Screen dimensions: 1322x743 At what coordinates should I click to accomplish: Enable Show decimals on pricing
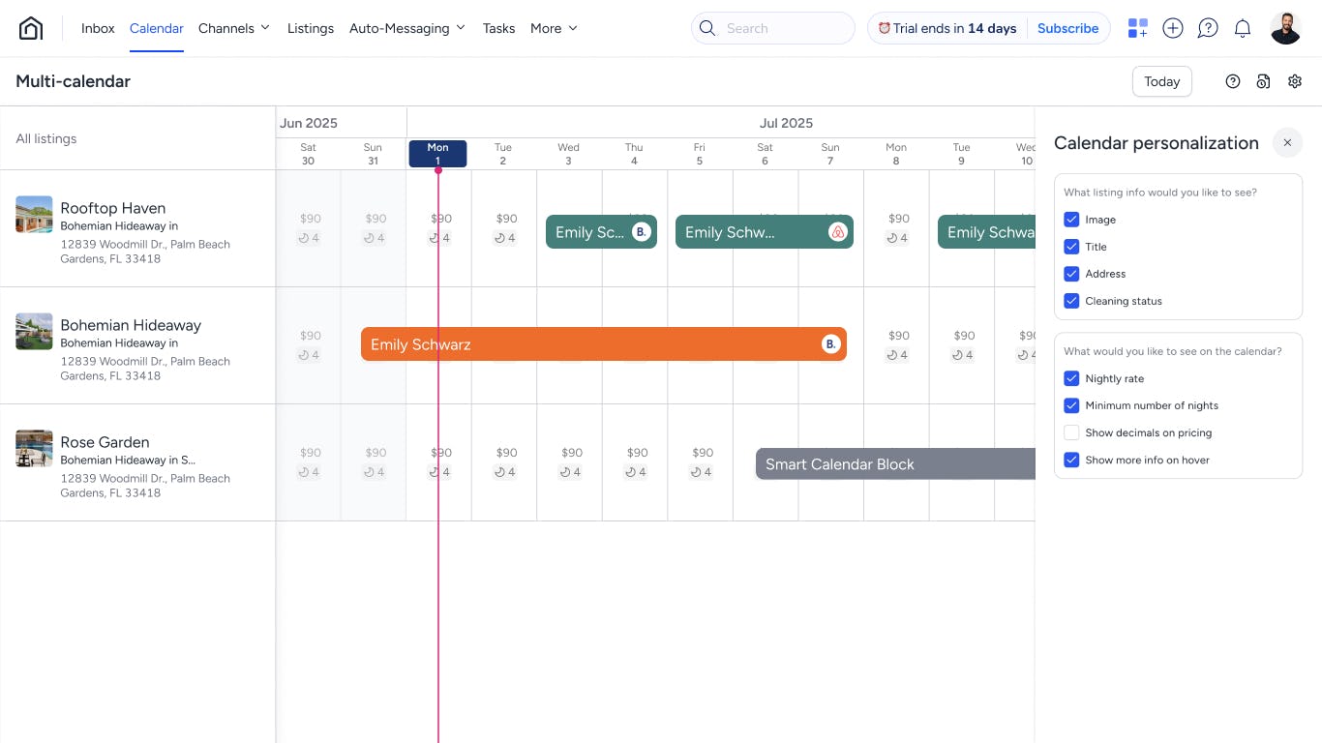[x=1071, y=432]
